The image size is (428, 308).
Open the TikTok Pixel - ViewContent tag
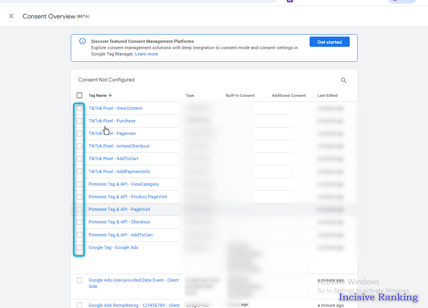pyautogui.click(x=115, y=108)
